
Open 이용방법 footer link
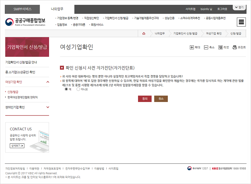[x=99, y=169]
